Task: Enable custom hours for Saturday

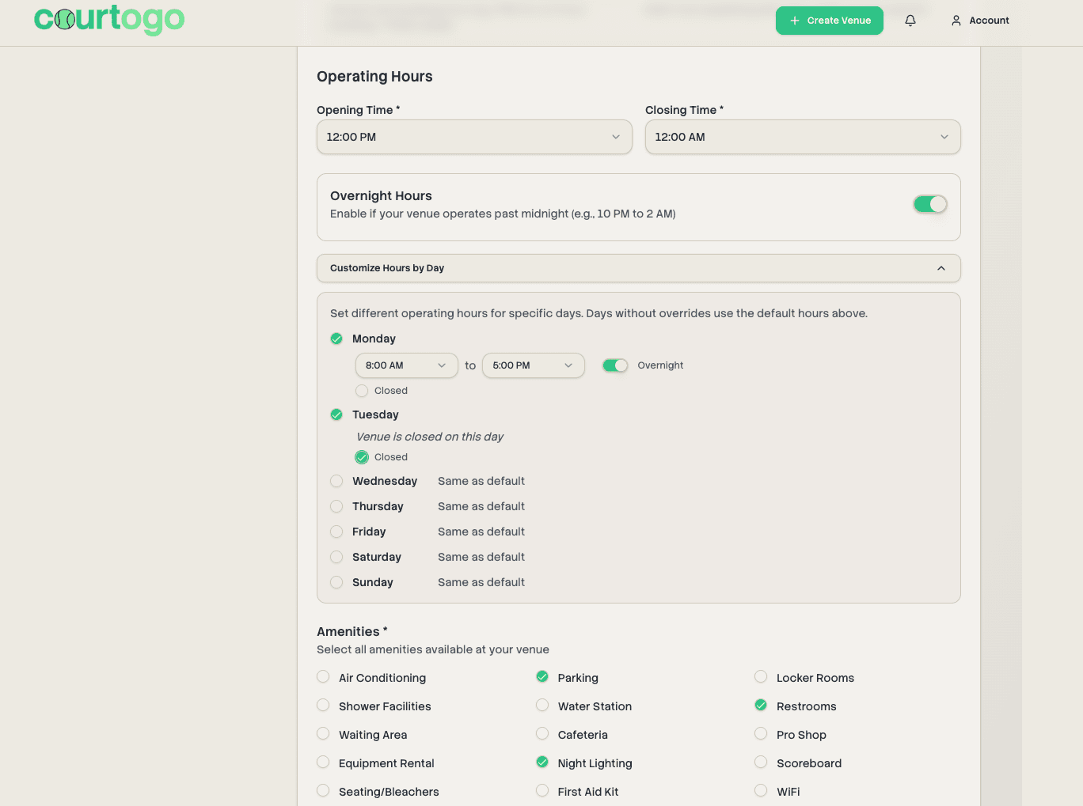Action: [336, 557]
